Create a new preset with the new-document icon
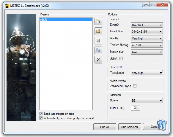This screenshot has height=137, width=173. [98, 21]
